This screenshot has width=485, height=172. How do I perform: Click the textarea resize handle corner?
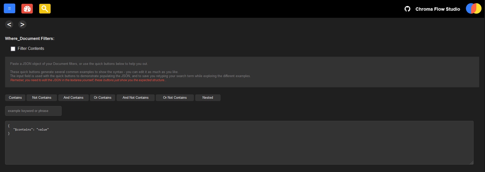[472, 163]
